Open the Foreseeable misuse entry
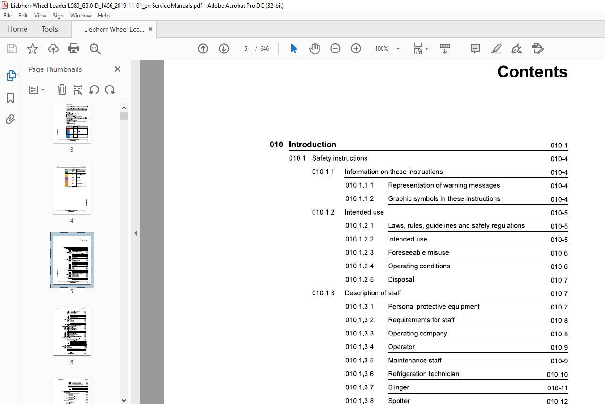 tap(418, 252)
